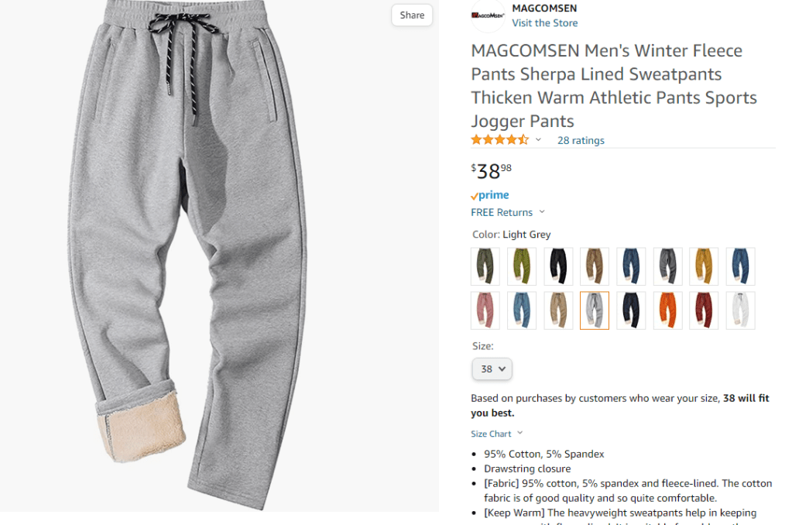Pick the pink pants color swatch
This screenshot has height=525, width=792.
(x=485, y=311)
